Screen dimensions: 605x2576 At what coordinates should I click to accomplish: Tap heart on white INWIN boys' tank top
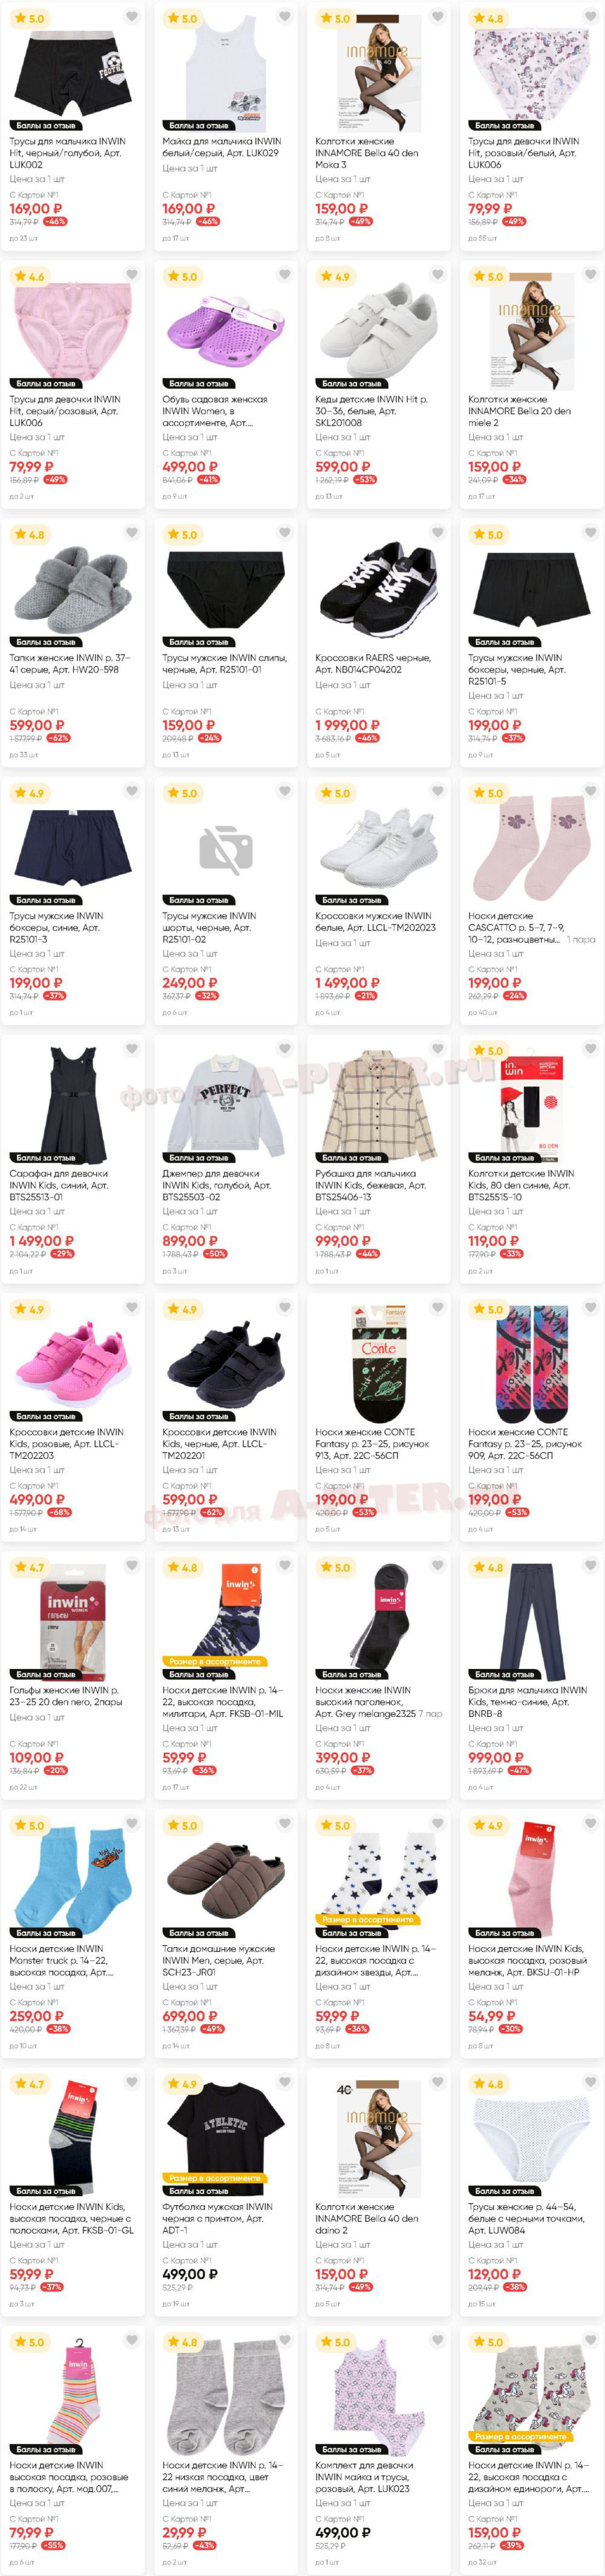284,17
